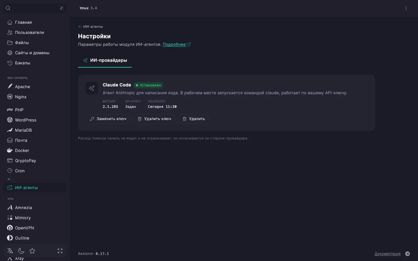Open PHP settings in sidebar
The height and width of the screenshot is (261, 418).
[x=35, y=110]
